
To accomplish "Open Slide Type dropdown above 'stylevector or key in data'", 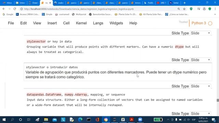I will point(200,33).
